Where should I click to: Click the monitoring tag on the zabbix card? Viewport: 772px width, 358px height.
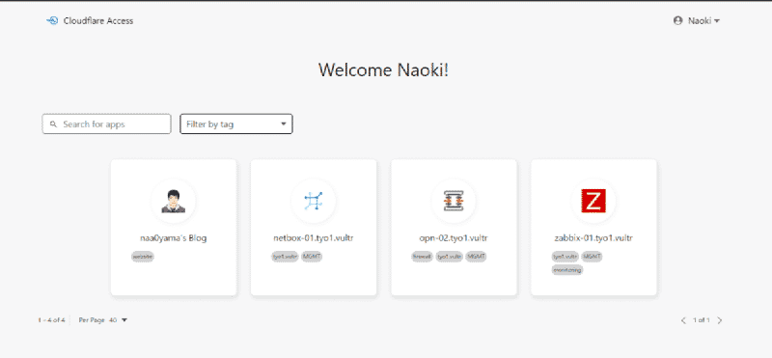click(567, 270)
